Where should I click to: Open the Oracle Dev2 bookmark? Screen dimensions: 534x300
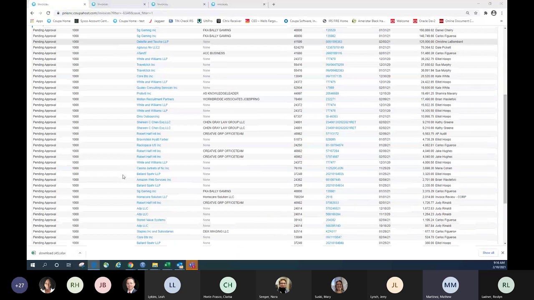pos(424,21)
